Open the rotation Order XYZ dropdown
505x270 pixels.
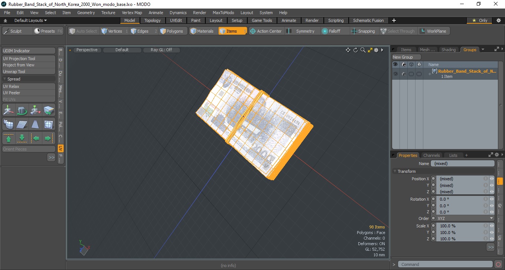466,218
